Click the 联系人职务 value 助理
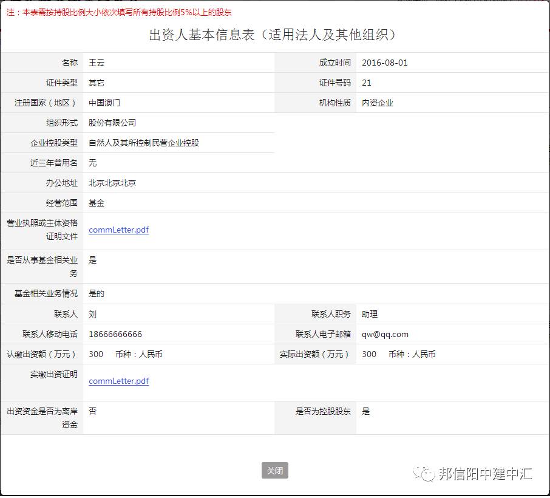 pos(370,314)
